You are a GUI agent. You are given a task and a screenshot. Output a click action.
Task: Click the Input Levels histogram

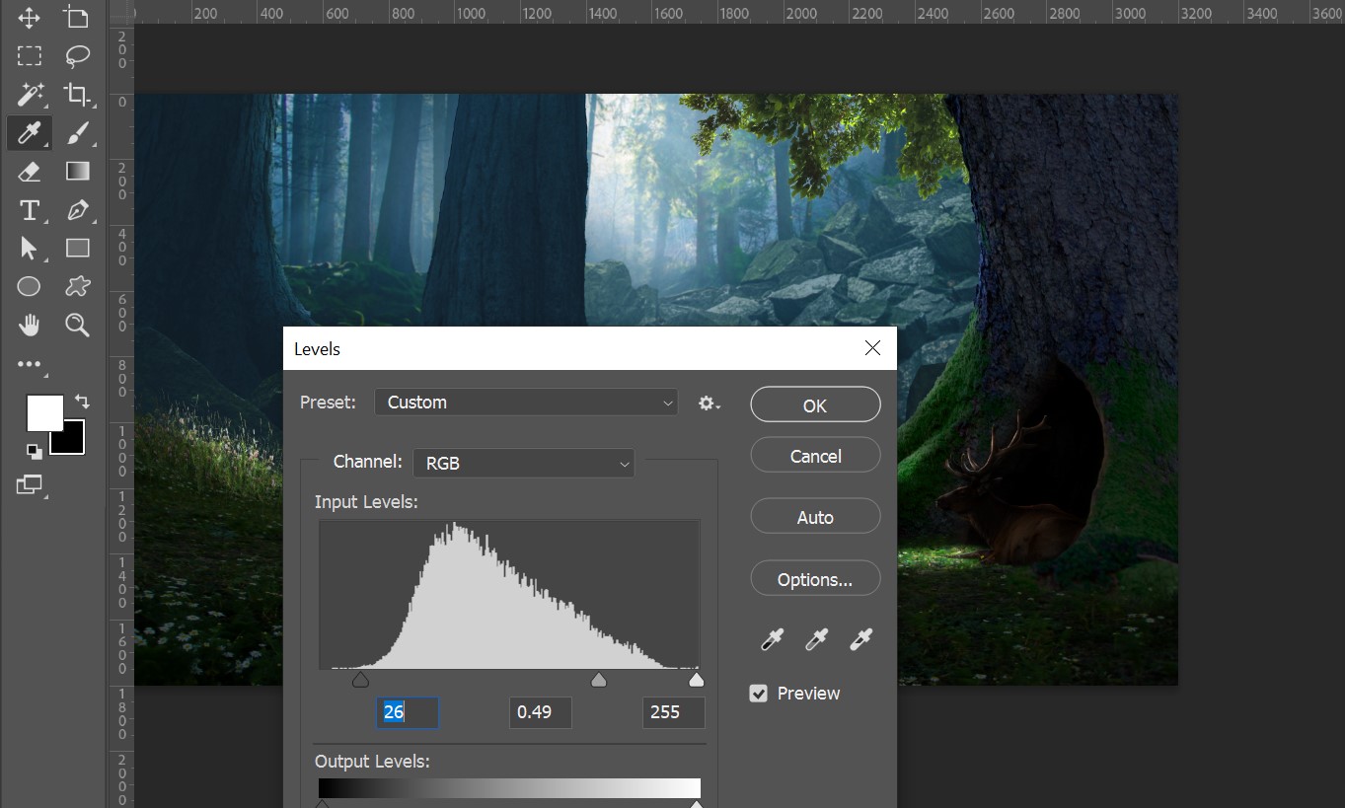pyautogui.click(x=509, y=595)
